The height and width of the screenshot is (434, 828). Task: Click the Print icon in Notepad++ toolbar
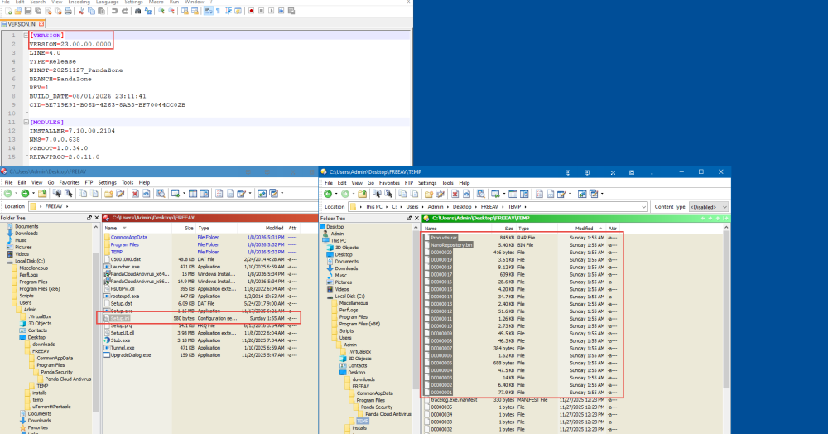(x=68, y=11)
